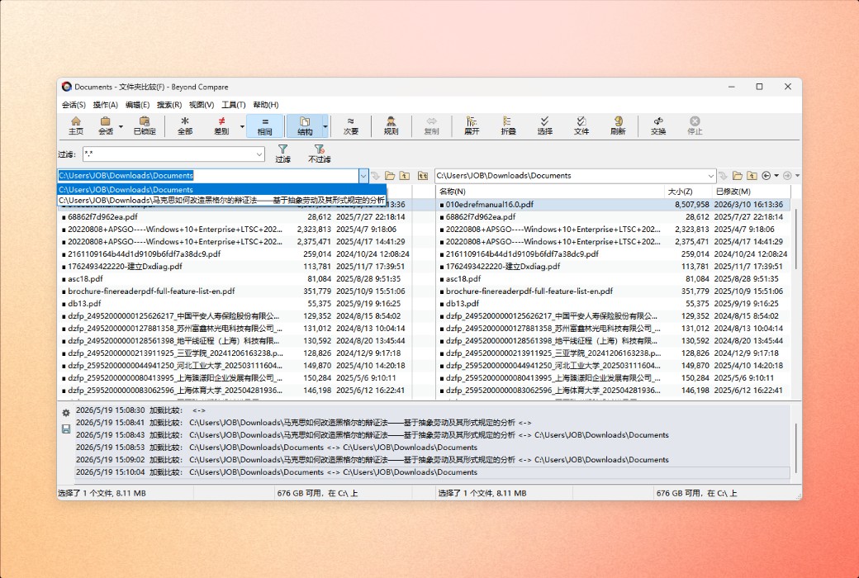Open the 会话(S) menu
The height and width of the screenshot is (578, 859).
[x=74, y=105]
